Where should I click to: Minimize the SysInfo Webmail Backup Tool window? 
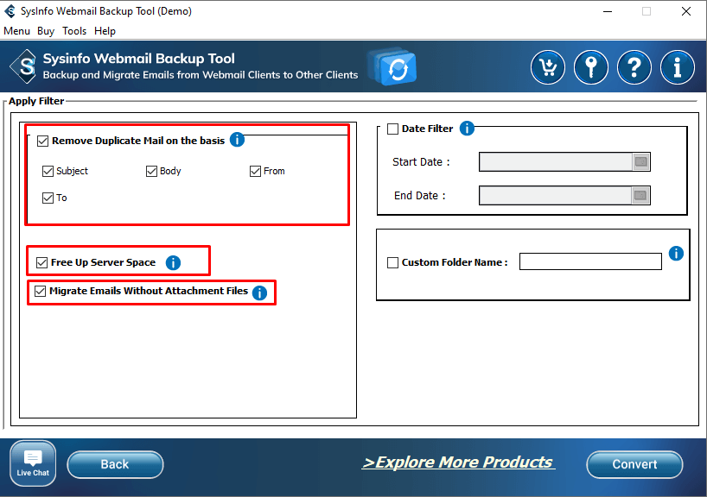click(608, 11)
